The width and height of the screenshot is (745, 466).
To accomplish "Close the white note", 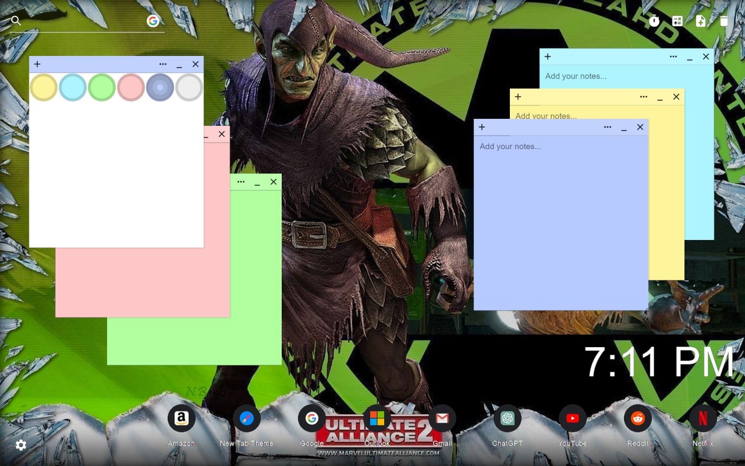I will [196, 64].
